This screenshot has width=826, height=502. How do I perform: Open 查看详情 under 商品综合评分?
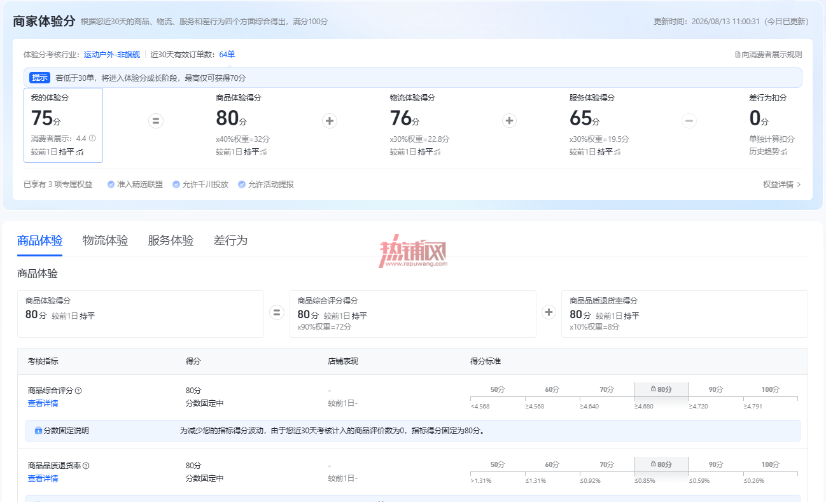pyautogui.click(x=43, y=403)
